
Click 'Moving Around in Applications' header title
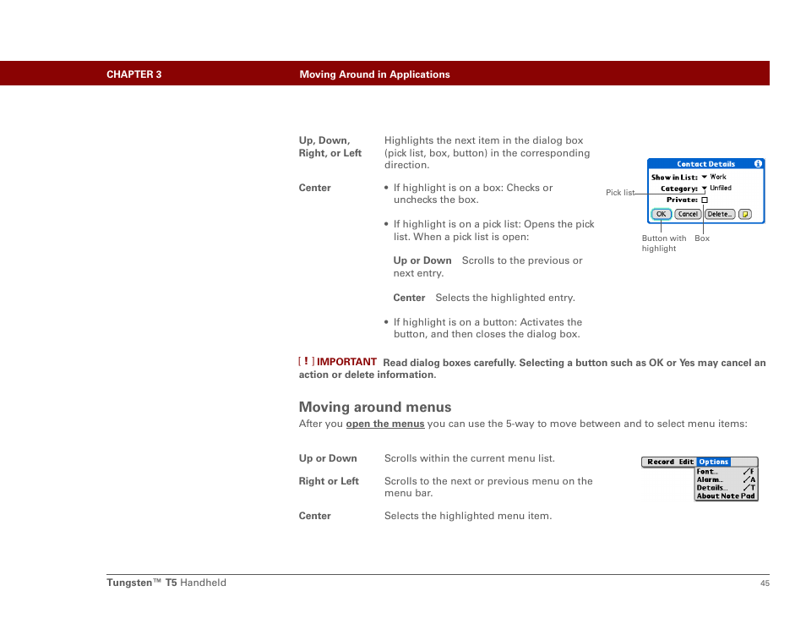pyautogui.click(x=375, y=74)
